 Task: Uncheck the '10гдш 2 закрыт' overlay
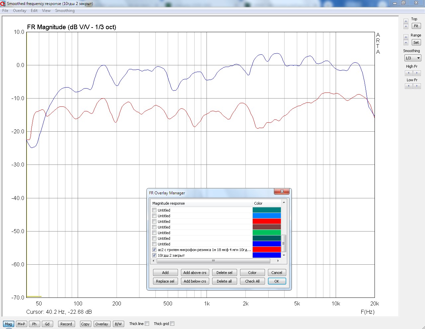[x=154, y=255]
